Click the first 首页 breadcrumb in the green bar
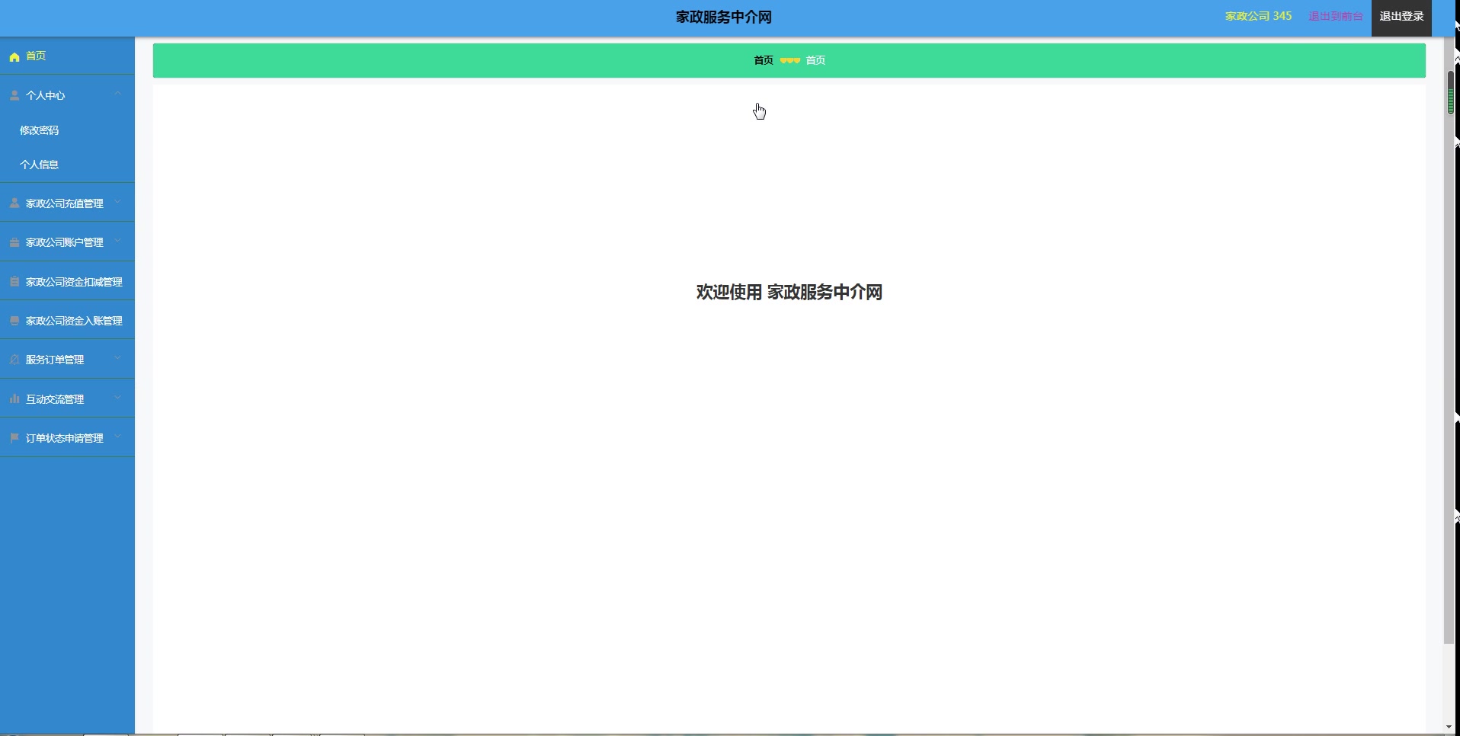The image size is (1460, 736). coord(764,60)
